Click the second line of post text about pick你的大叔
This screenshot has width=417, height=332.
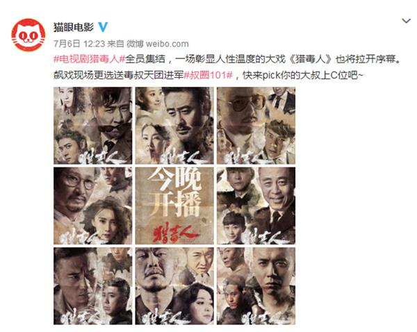click(208, 76)
